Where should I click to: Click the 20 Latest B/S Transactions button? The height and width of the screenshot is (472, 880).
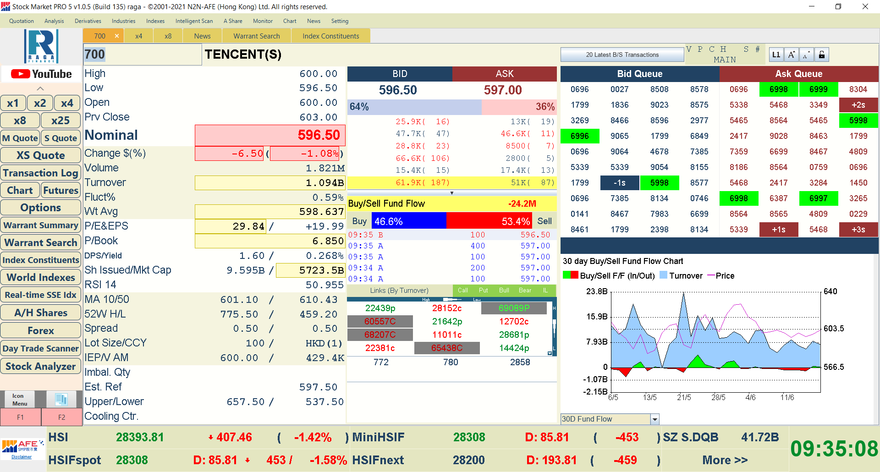pos(622,55)
